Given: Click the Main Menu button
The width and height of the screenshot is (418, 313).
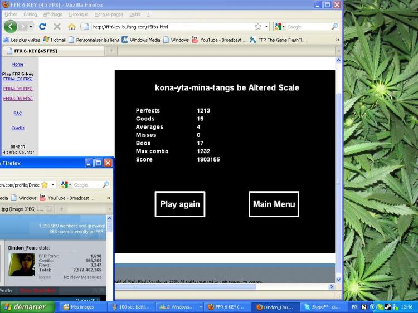Looking at the screenshot, I should (x=274, y=204).
